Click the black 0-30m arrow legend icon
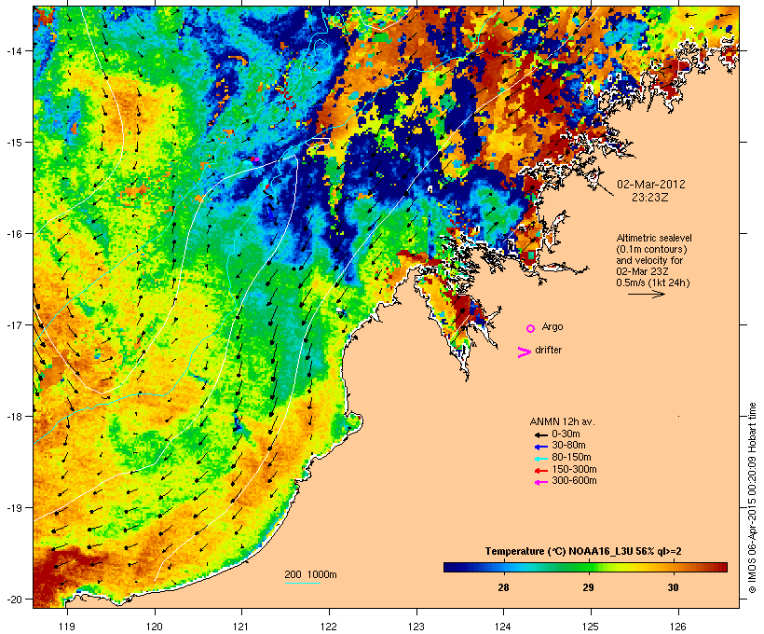 point(540,434)
